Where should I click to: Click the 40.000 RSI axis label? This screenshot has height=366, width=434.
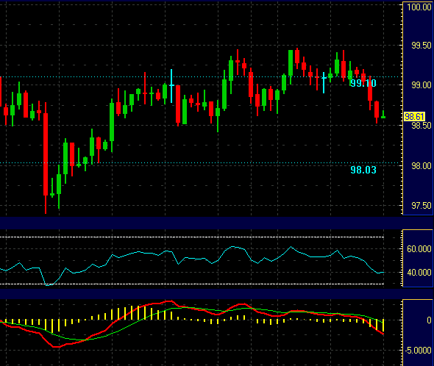coord(419,273)
